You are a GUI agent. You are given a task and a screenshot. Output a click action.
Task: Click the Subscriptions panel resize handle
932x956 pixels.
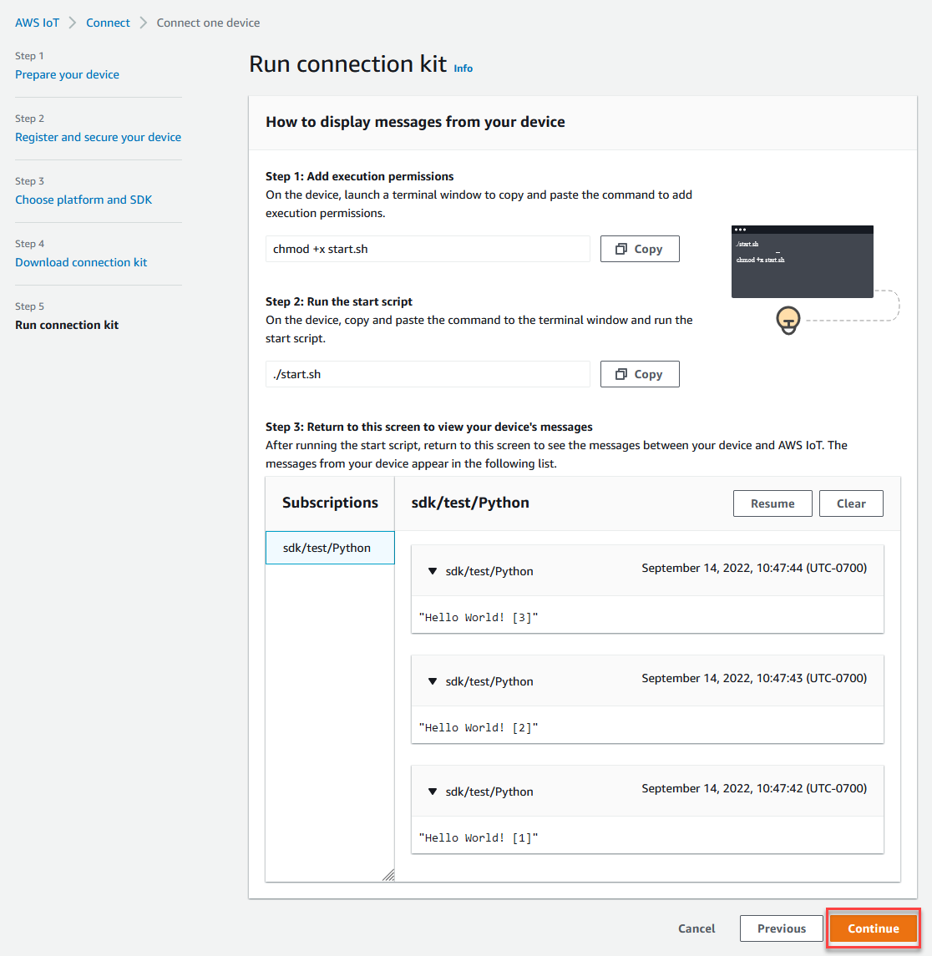pos(388,873)
